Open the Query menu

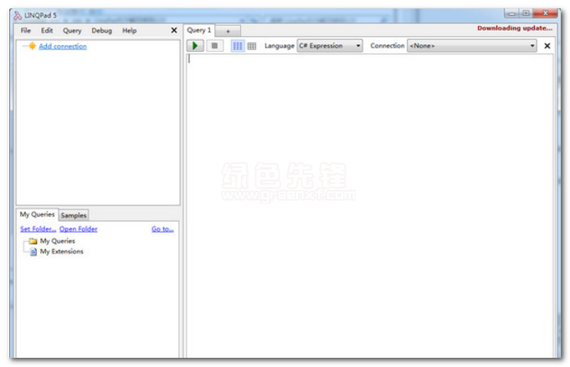pos(72,31)
